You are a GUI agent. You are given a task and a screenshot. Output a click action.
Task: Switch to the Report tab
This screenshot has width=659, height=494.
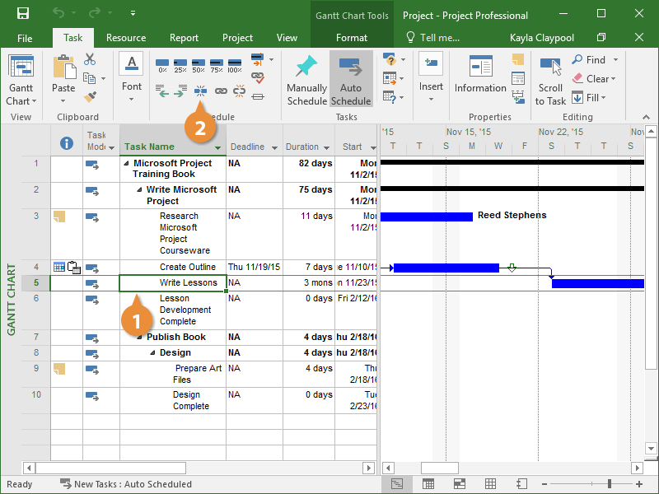[184, 38]
